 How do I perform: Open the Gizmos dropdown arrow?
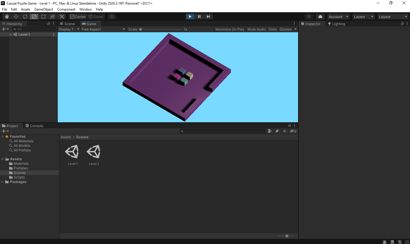pyautogui.click(x=296, y=29)
